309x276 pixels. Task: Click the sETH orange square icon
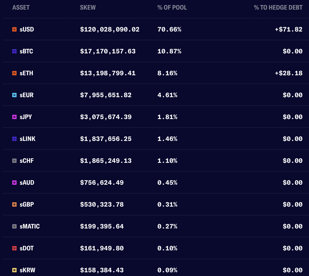[14, 73]
